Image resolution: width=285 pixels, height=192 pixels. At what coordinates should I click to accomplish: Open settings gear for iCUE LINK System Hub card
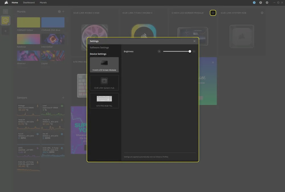coord(262,13)
